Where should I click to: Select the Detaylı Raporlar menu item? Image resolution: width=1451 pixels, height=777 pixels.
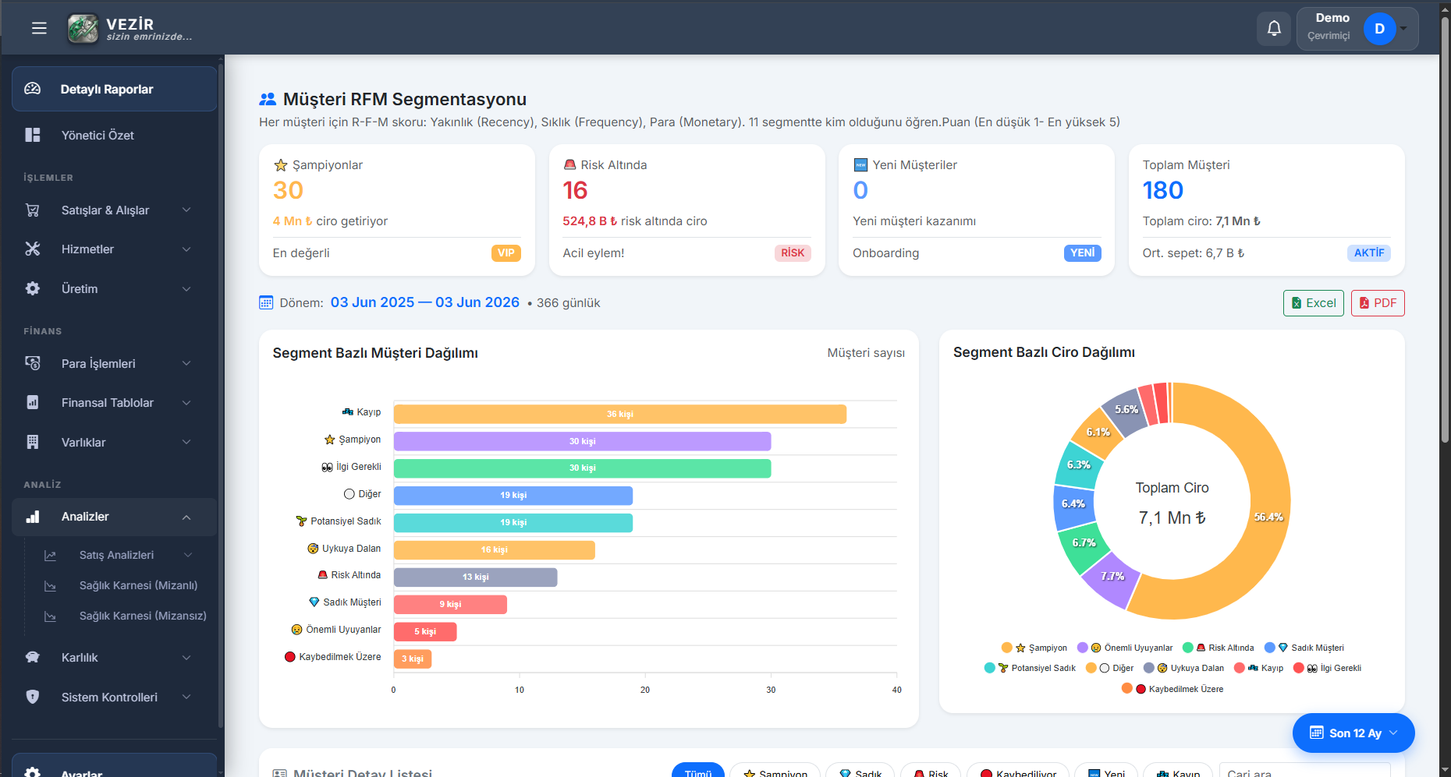(x=114, y=89)
